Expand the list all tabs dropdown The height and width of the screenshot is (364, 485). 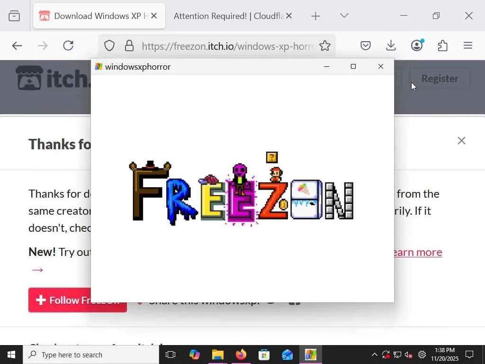click(344, 16)
